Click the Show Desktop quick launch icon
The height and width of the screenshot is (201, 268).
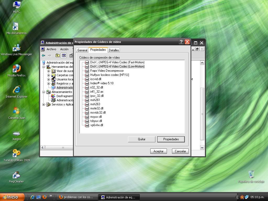click(38, 197)
